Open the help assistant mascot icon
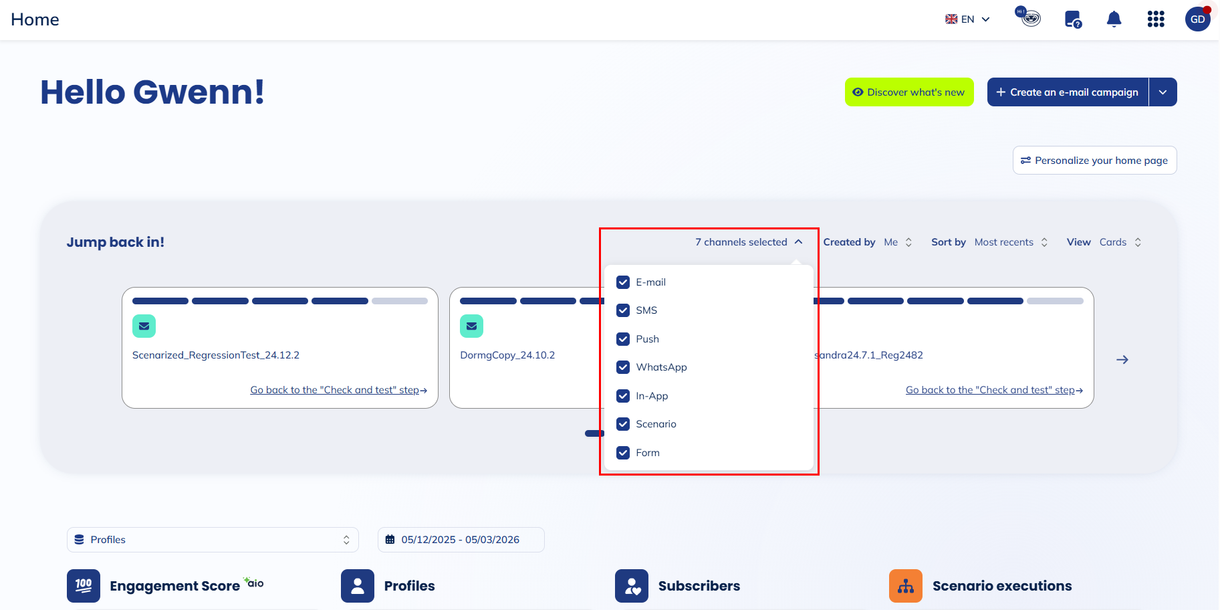 click(1030, 17)
